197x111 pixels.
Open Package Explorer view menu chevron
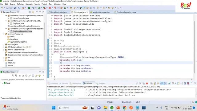pyautogui.click(x=37, y=12)
